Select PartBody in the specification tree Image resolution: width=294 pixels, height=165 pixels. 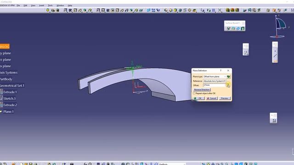pyautogui.click(x=6, y=79)
